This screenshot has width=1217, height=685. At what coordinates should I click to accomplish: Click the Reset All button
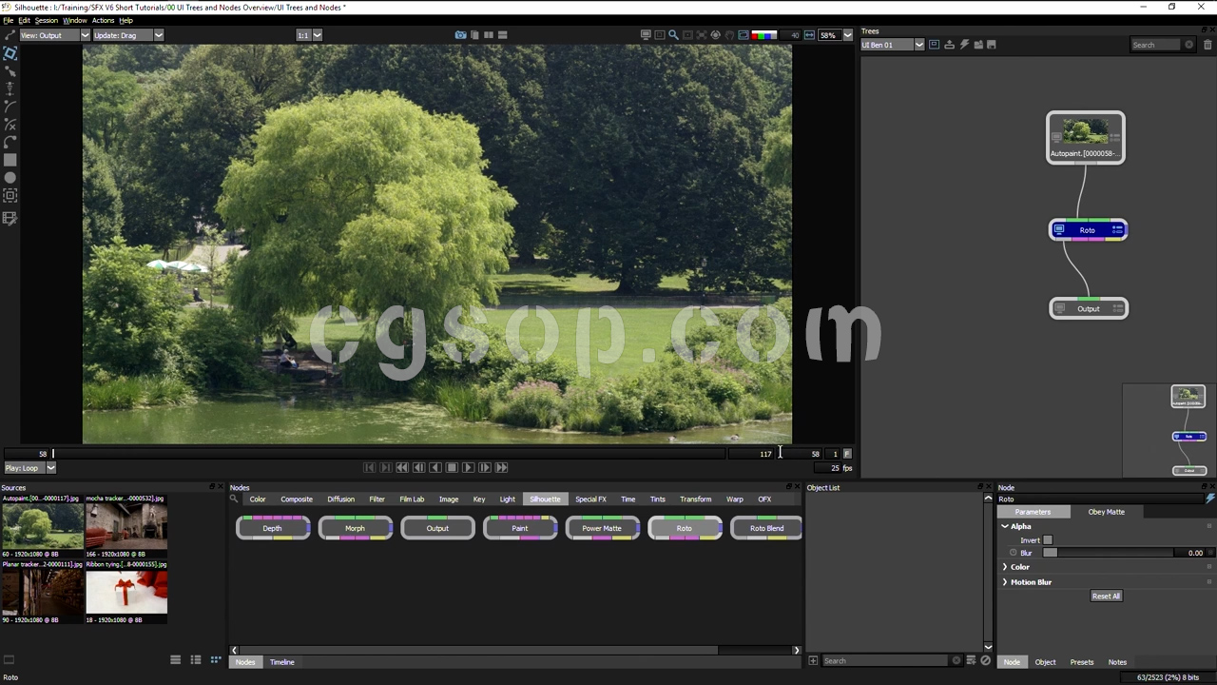tap(1106, 596)
